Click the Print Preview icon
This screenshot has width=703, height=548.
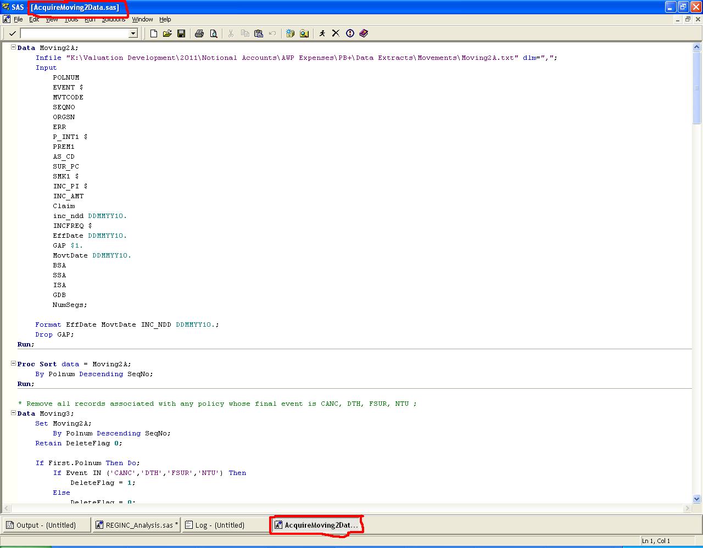pos(213,33)
